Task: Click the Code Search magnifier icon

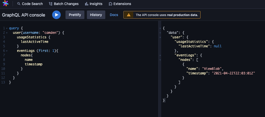Action: [x=19, y=4]
